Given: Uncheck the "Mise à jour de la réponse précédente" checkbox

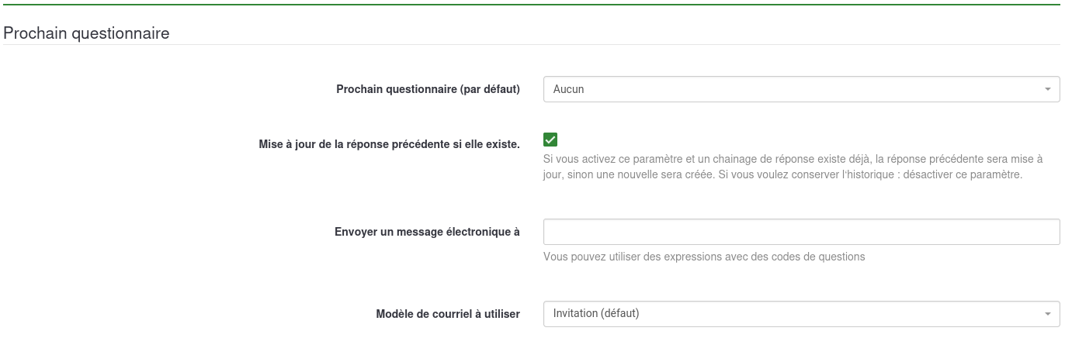Looking at the screenshot, I should pos(550,140).
